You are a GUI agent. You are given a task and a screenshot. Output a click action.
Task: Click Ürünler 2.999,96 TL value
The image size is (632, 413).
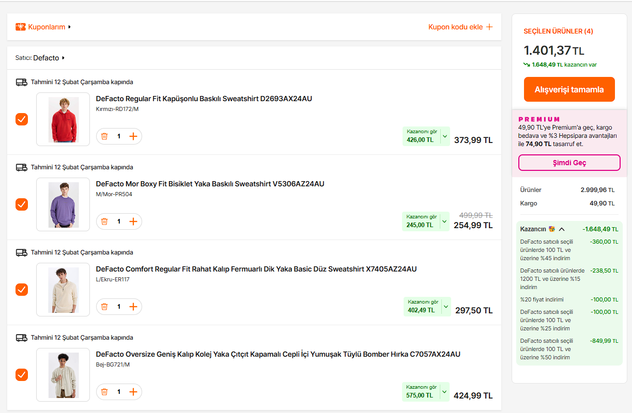pos(598,190)
